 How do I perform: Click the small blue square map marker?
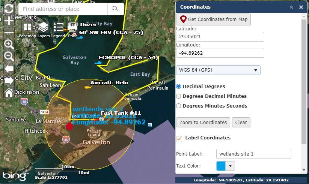(150, 125)
